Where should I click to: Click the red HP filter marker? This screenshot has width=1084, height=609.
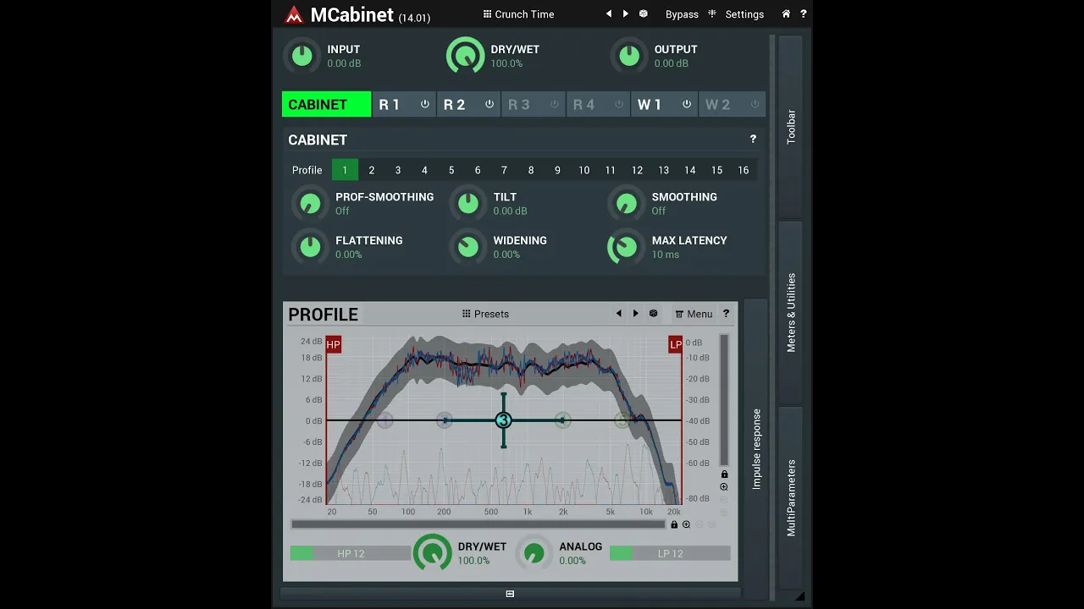[334, 344]
